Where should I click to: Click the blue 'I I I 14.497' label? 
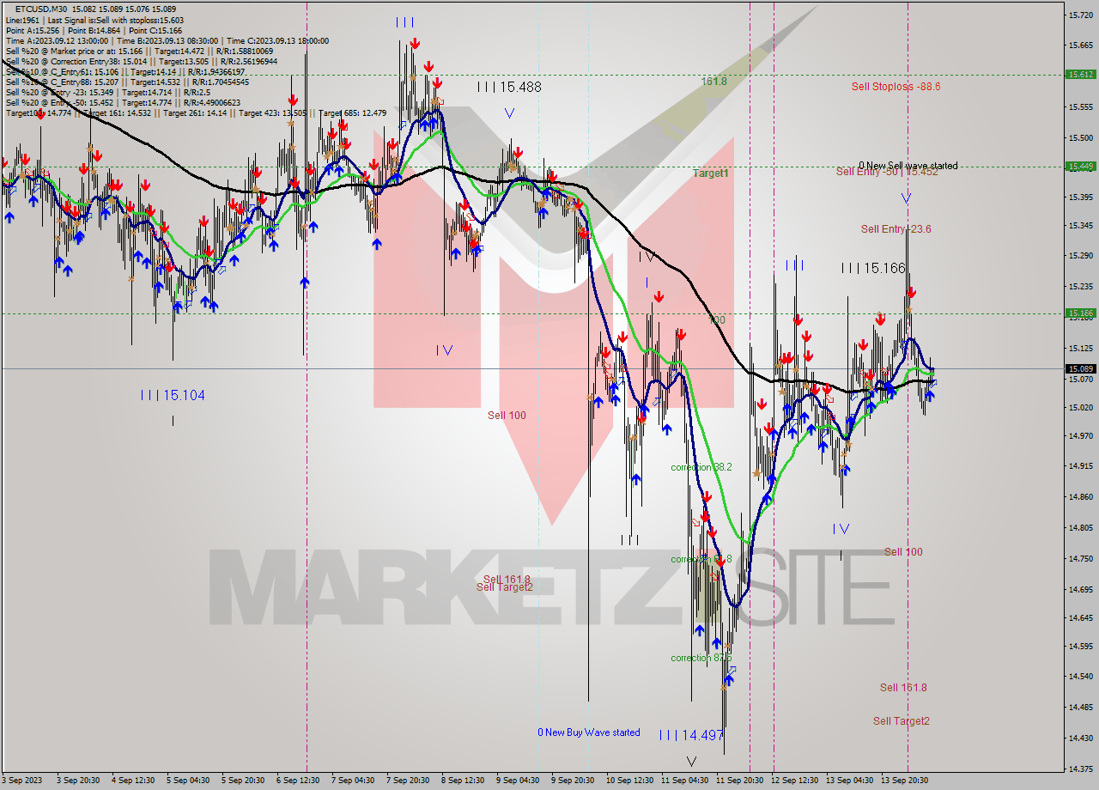pyautogui.click(x=692, y=735)
